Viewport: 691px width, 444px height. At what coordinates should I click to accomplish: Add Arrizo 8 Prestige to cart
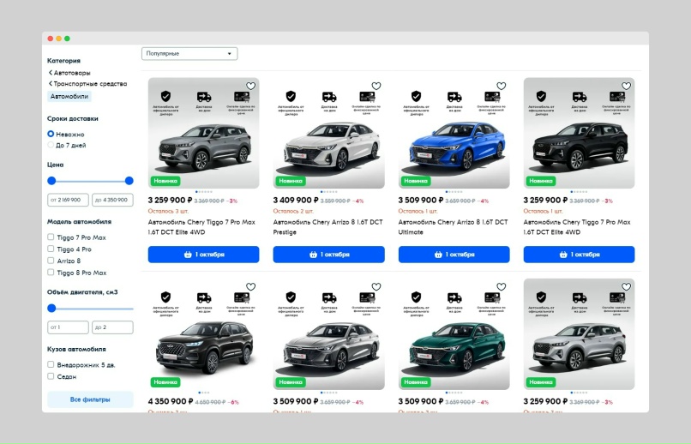coord(328,255)
